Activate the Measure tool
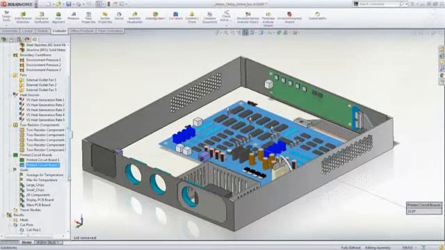 click(x=73, y=16)
